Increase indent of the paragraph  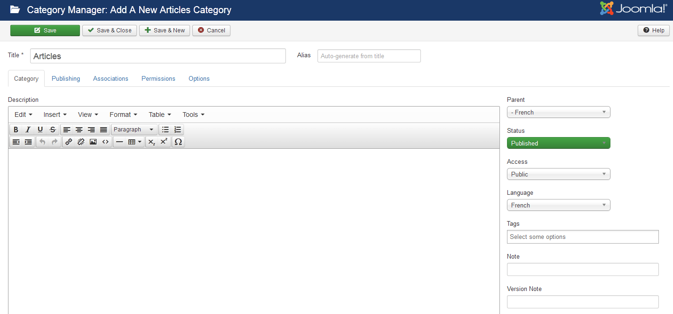(28, 142)
